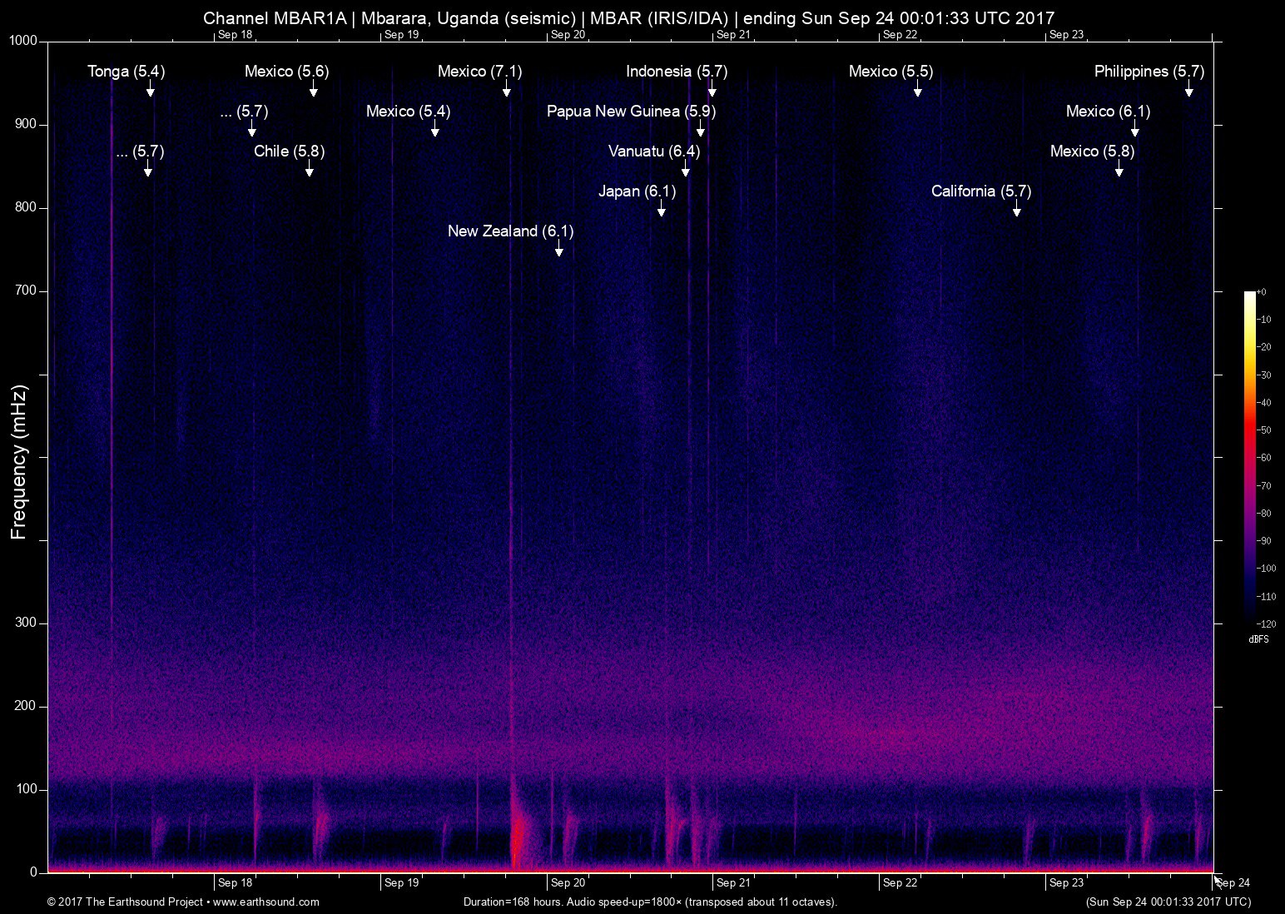
Task: Click the arrow marker below Chile (5.8)
Action: (x=309, y=170)
